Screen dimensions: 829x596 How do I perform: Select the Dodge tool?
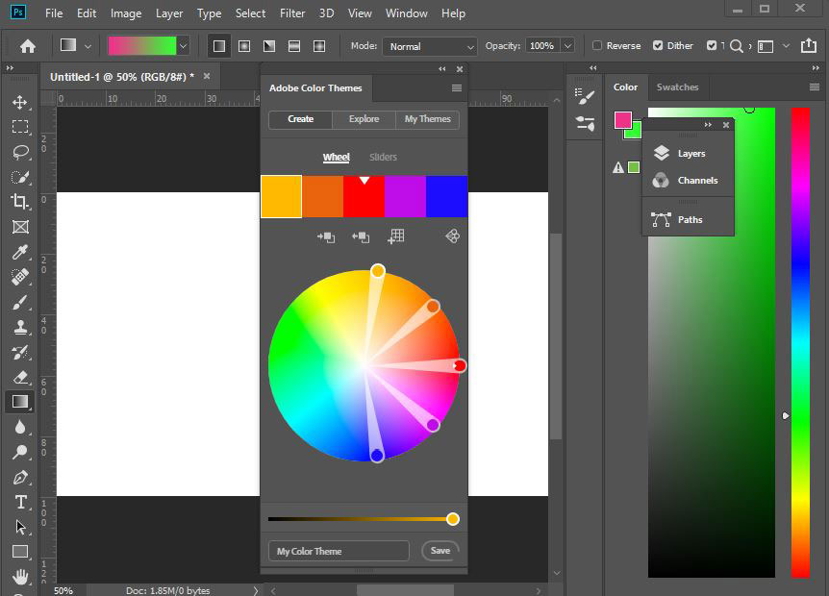20,452
